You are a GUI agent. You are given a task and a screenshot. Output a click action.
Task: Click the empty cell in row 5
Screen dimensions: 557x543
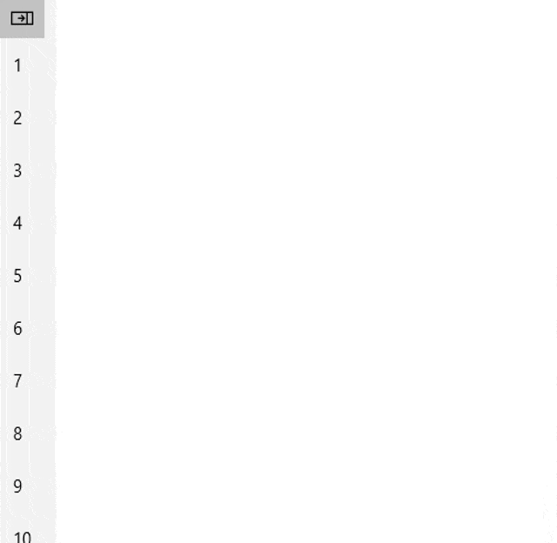[x=306, y=276]
